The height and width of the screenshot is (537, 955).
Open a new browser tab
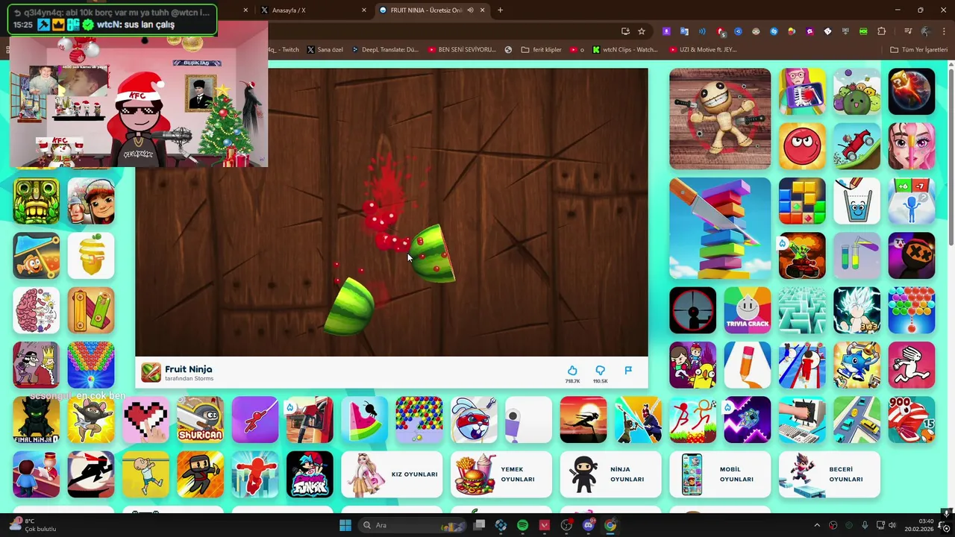point(500,10)
